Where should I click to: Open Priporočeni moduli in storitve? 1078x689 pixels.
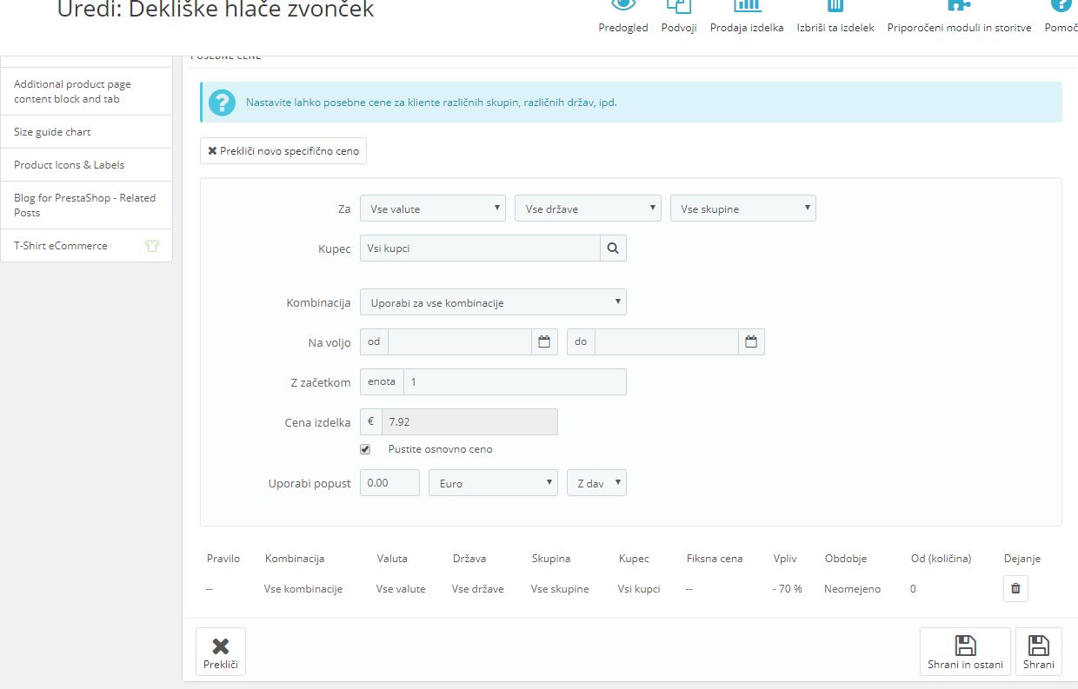[959, 7]
